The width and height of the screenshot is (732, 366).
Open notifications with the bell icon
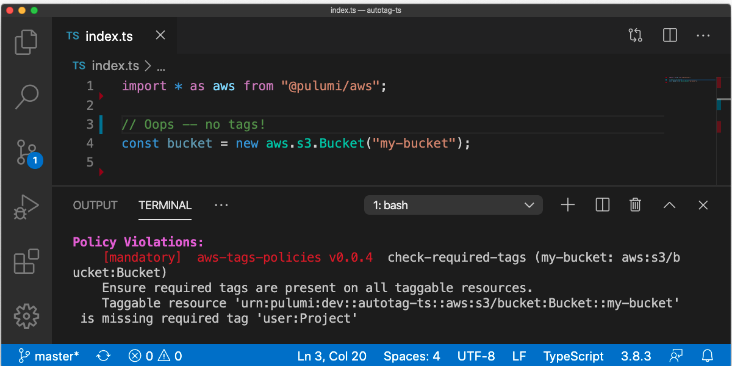click(708, 356)
